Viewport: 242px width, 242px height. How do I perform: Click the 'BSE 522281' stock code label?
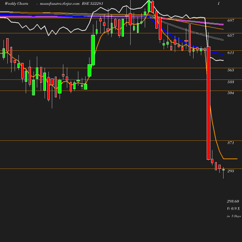pyautogui.click(x=92, y=3)
